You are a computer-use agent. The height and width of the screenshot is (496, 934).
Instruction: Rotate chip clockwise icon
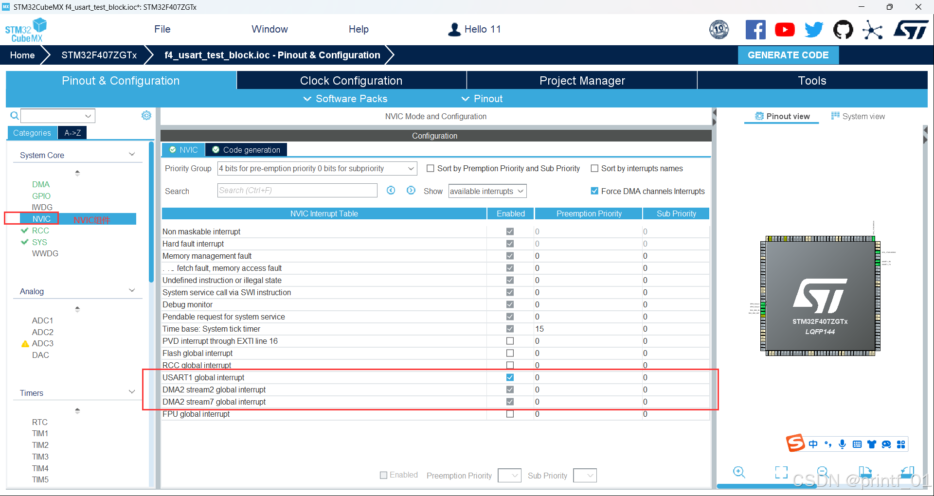(x=865, y=472)
